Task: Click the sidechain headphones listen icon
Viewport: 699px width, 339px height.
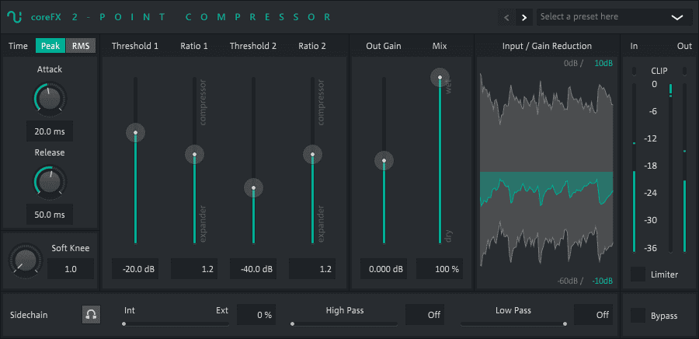Action: tap(92, 315)
